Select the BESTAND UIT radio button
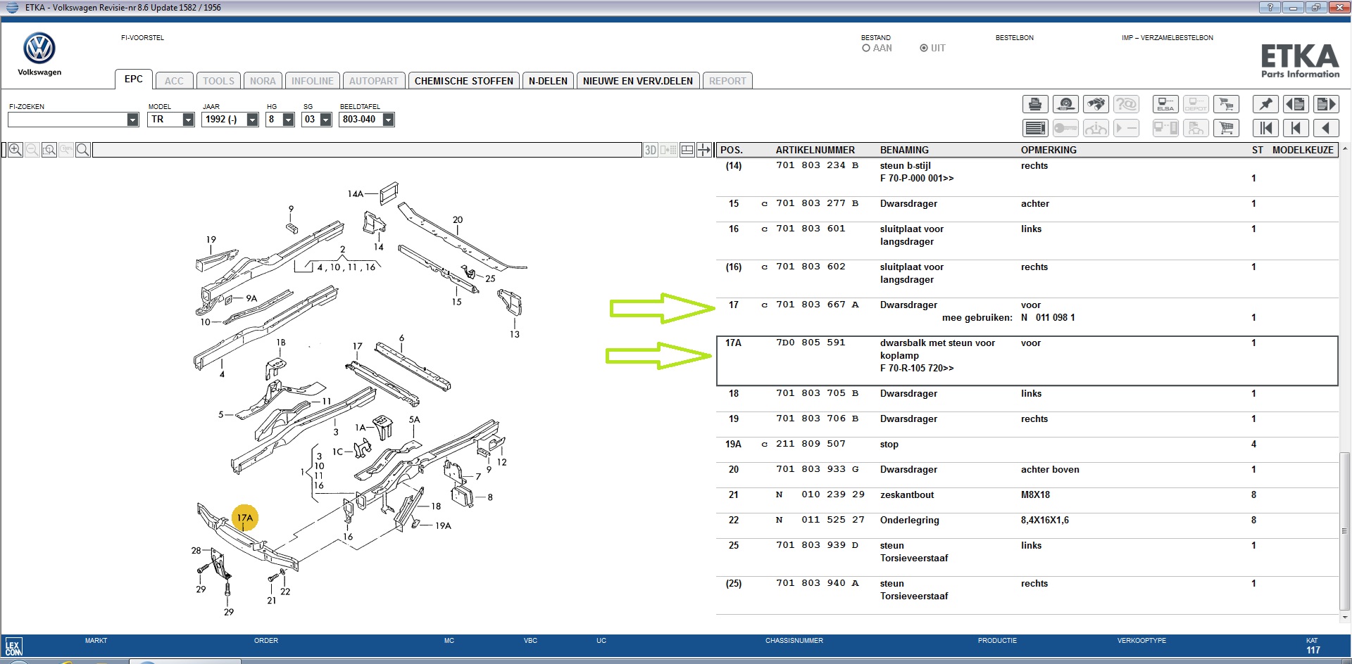Image resolution: width=1352 pixels, height=664 pixels. pos(924,49)
